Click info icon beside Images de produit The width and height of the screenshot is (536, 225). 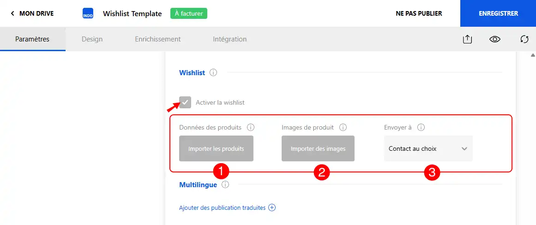(x=343, y=127)
